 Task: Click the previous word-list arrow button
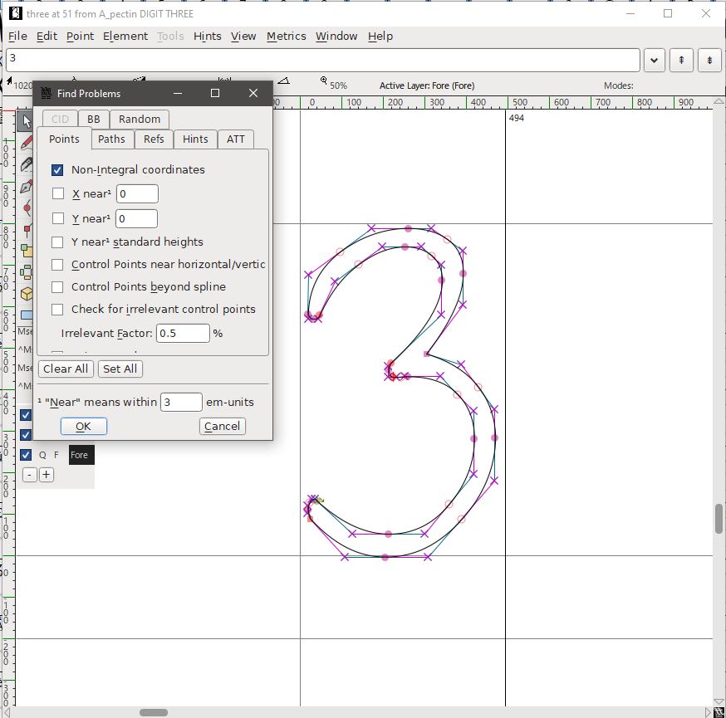pos(681,60)
